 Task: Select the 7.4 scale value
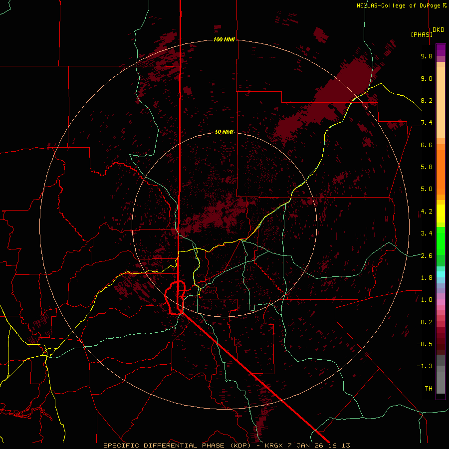tap(427, 123)
